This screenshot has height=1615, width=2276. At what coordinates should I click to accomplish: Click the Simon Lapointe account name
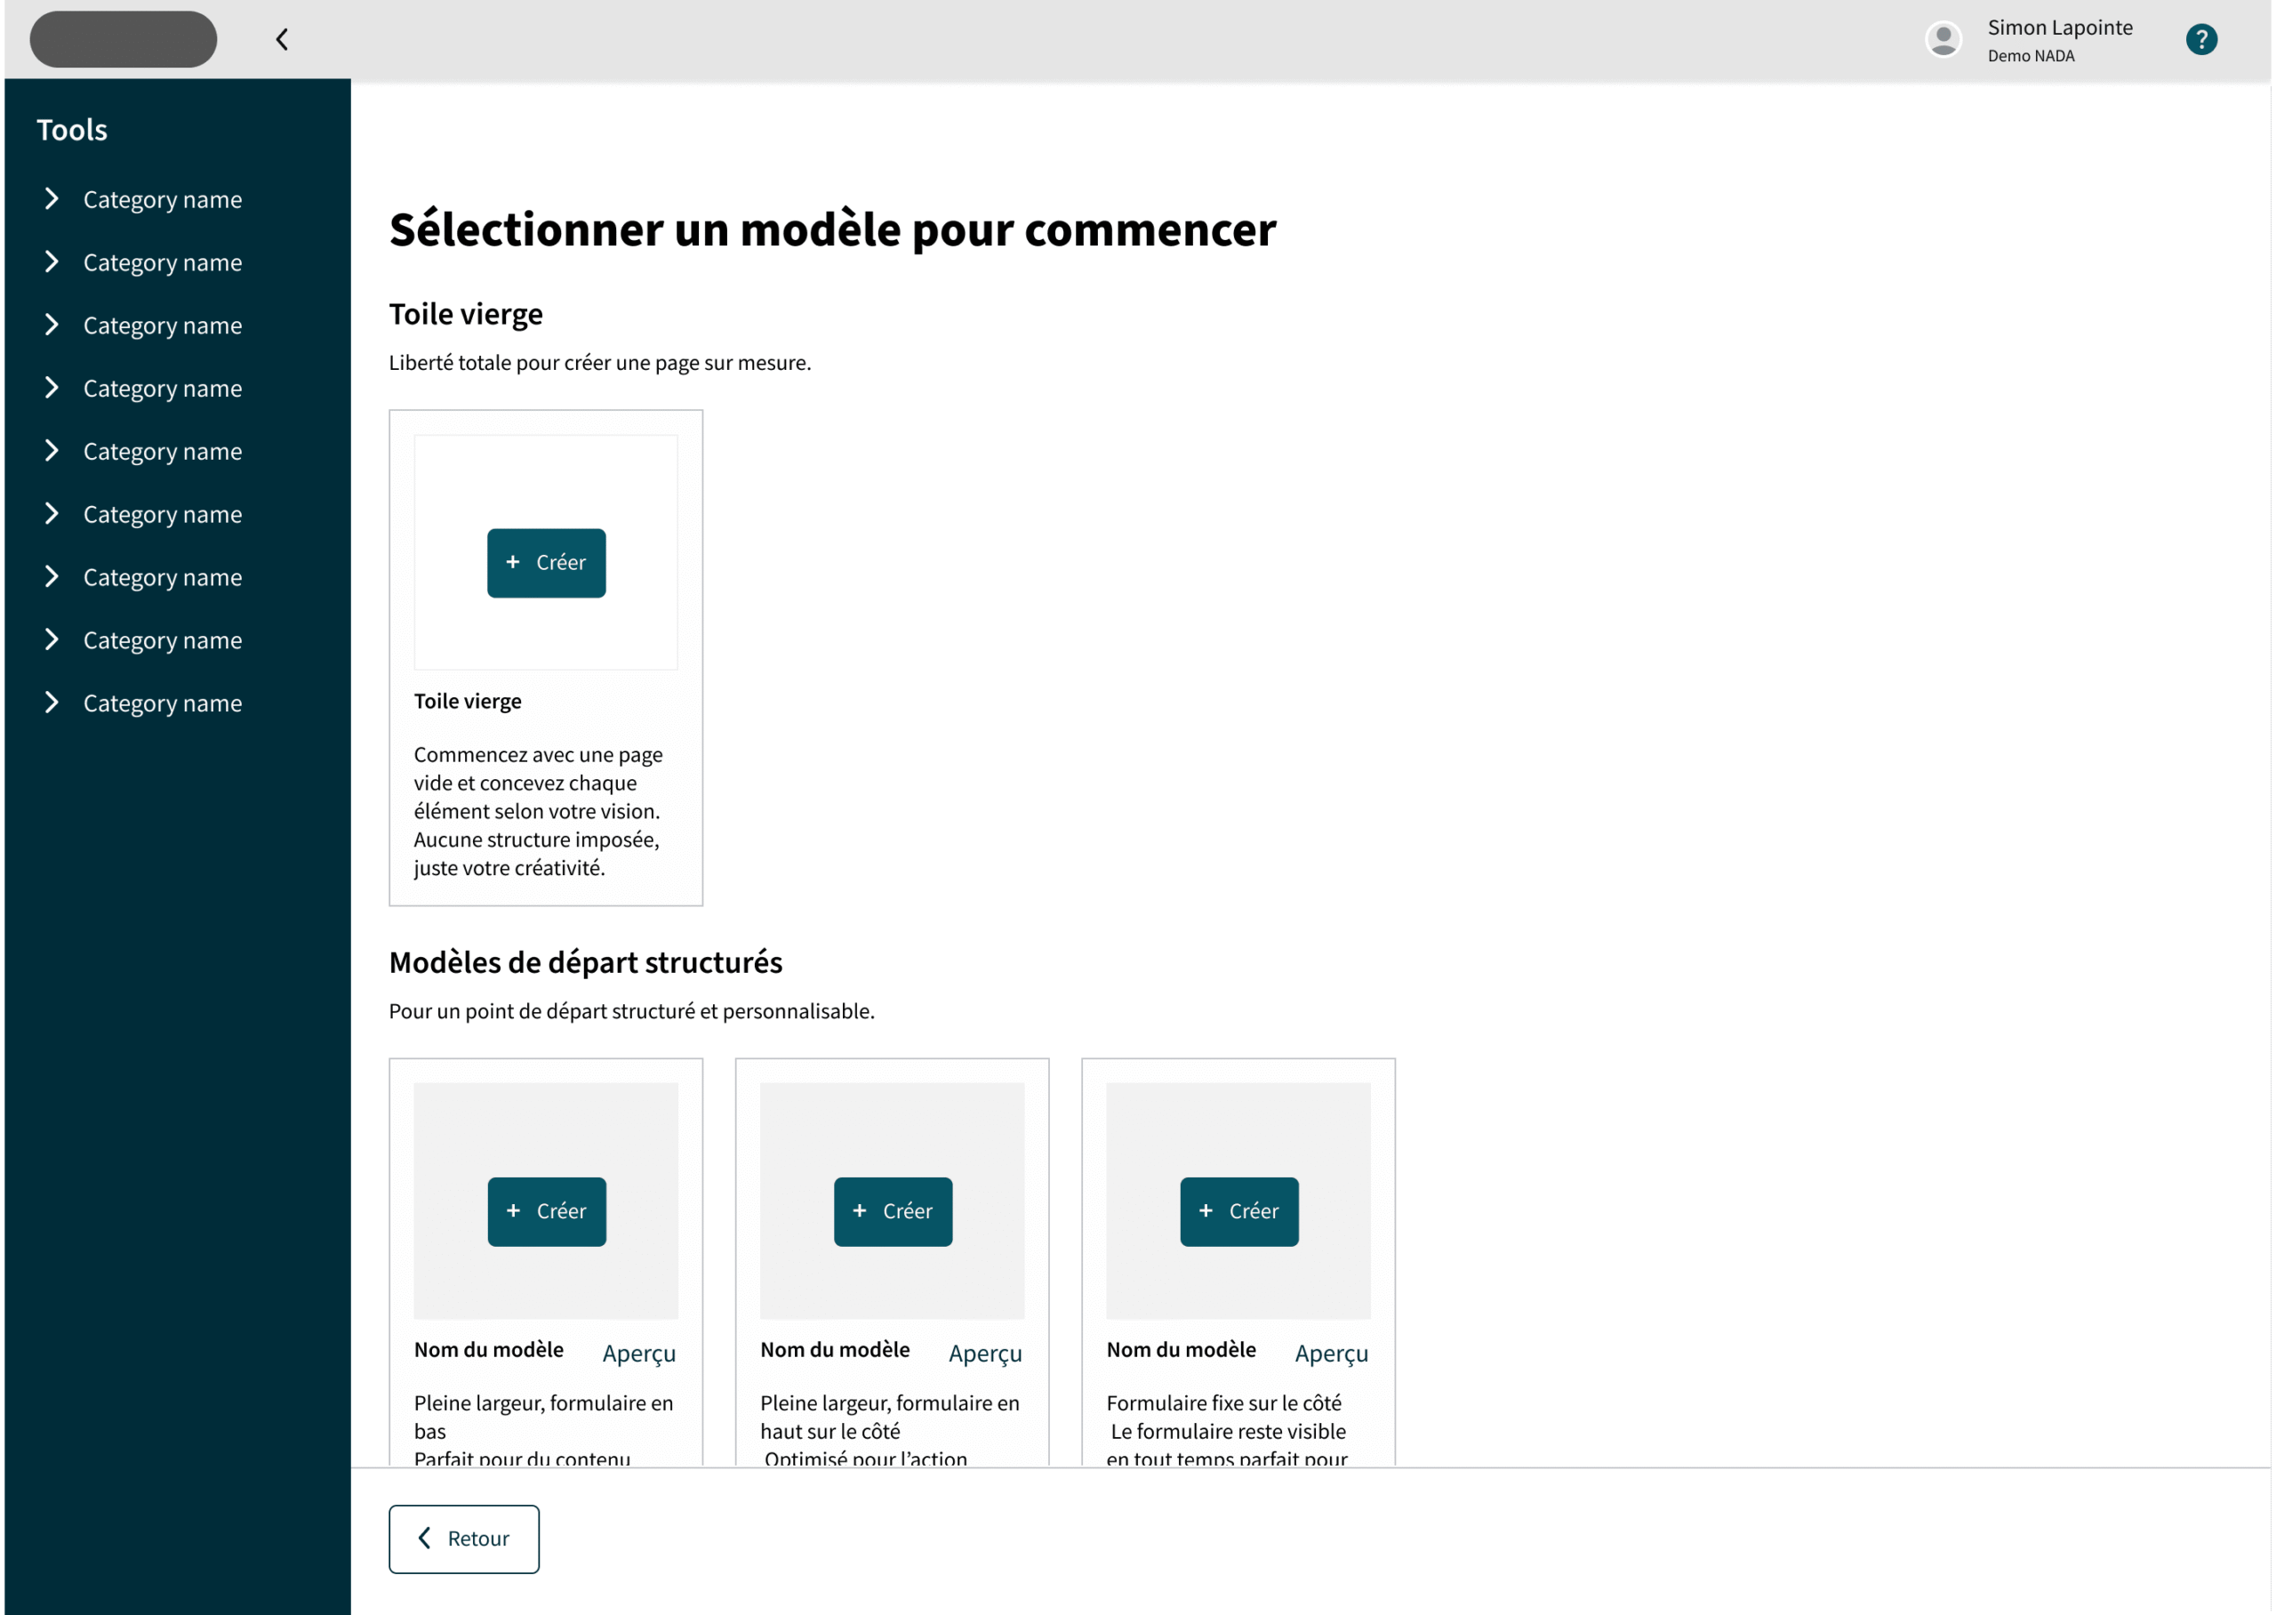click(2059, 28)
